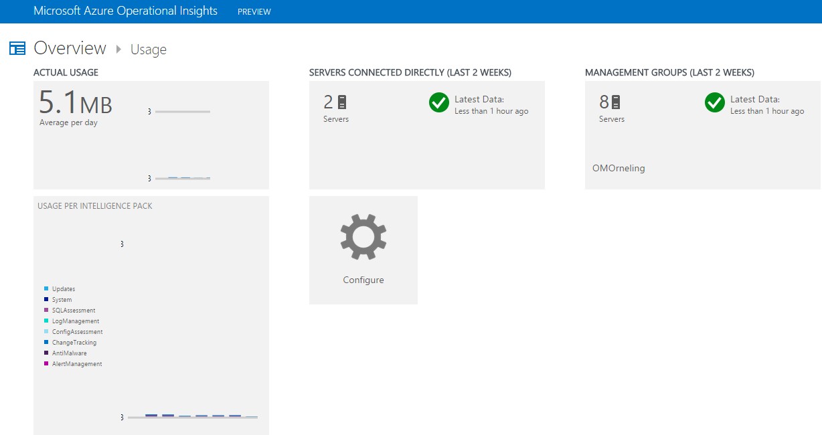This screenshot has height=435, width=822.
Task: Click green checkmark in Servers Connected Directly tile
Action: pos(439,102)
